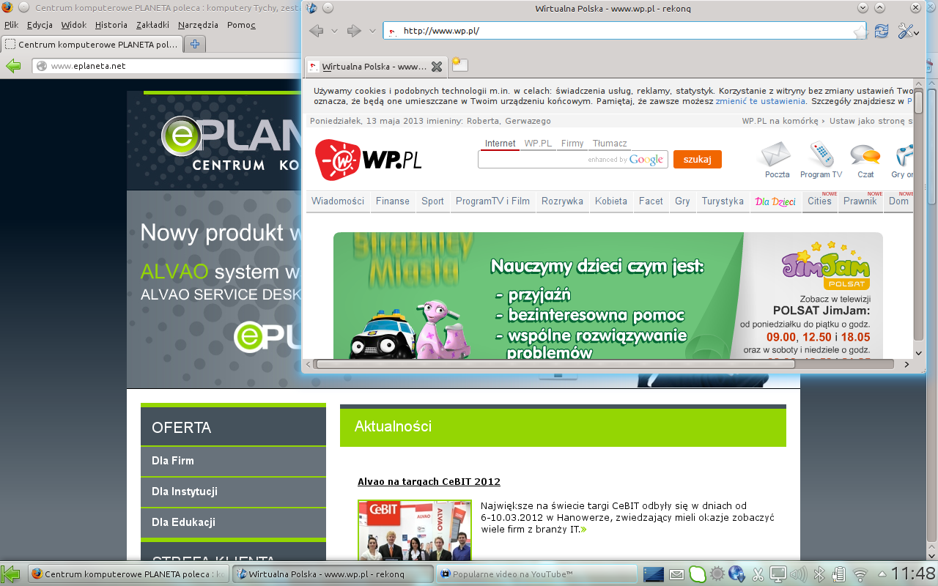Open 'Dla Firm' in OFERTA sidebar
938x586 pixels.
(233, 461)
